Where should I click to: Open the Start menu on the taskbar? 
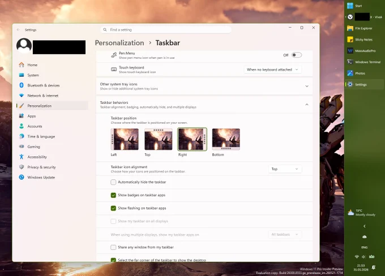pos(364,6)
